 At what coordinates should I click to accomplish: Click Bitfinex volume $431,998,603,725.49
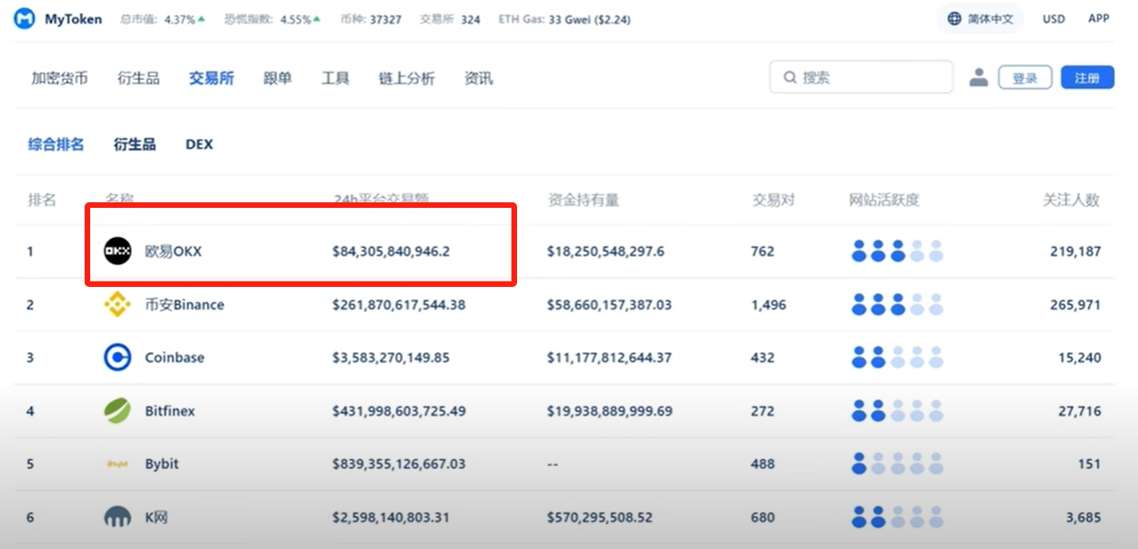398,411
